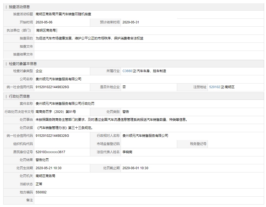The image size is (266, 207).
Task: Select the 处罚依据 text 汽车销售管理办法
Action: click(x=52, y=128)
